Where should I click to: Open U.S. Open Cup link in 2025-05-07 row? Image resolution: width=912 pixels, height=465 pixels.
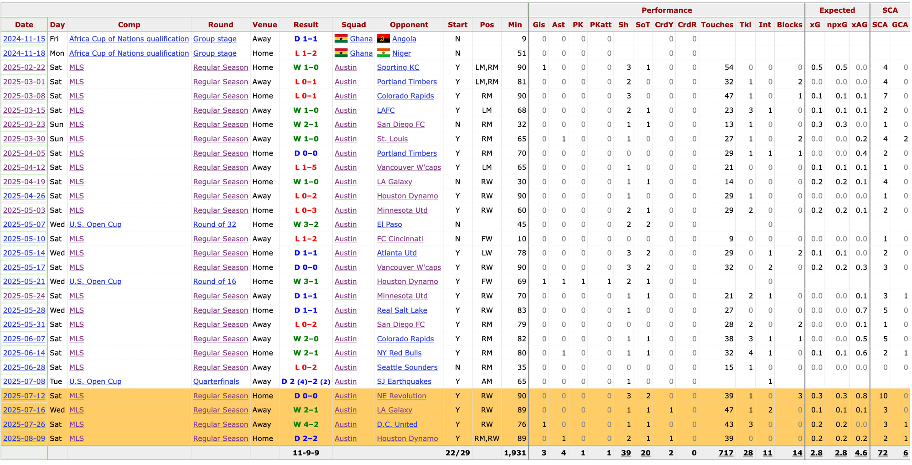tap(95, 225)
